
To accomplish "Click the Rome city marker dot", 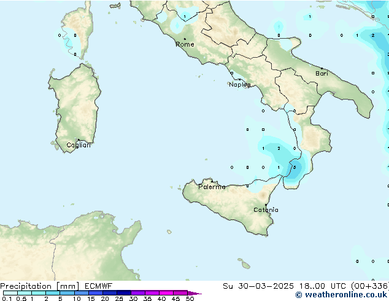I will coord(185,39).
